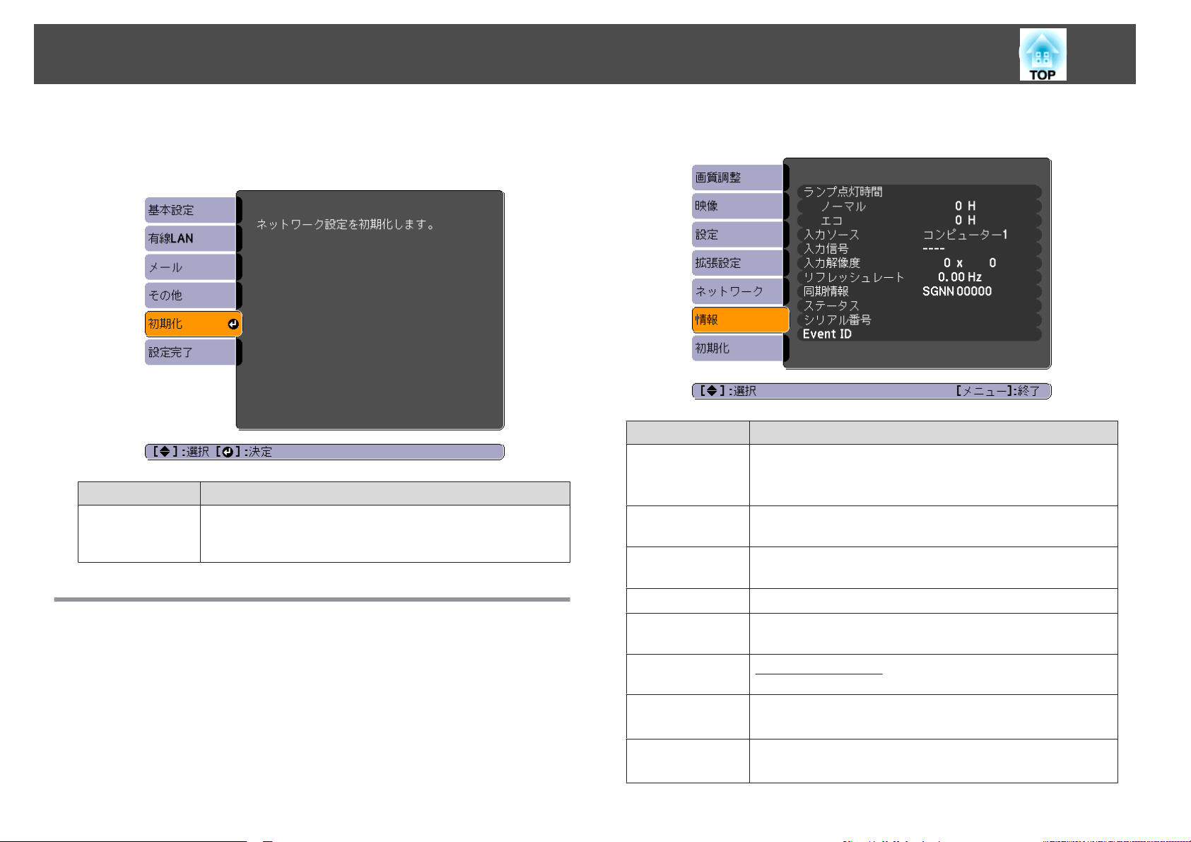Image resolution: width=1191 pixels, height=842 pixels.
Task: Open the その他 menu tab
Action: [190, 296]
